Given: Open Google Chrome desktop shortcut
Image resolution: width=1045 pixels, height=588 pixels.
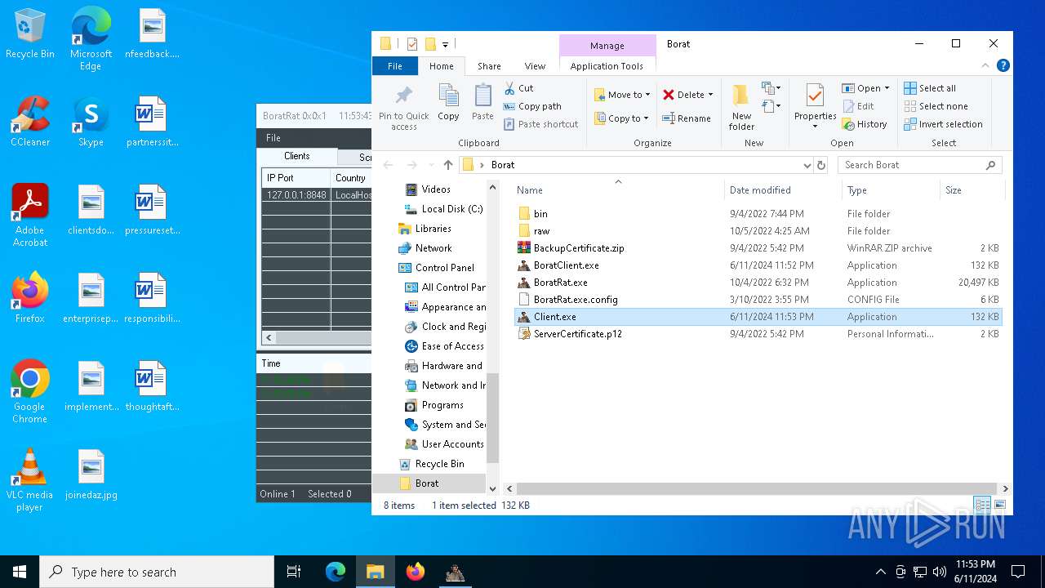Looking at the screenshot, I should [x=30, y=392].
